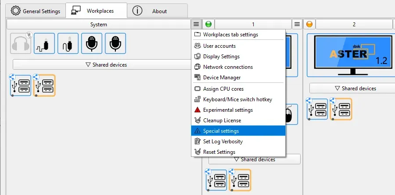This screenshot has width=395, height=195.
Task: Click blue-bordered USB hub in workplace 1
Action: click(x=216, y=180)
